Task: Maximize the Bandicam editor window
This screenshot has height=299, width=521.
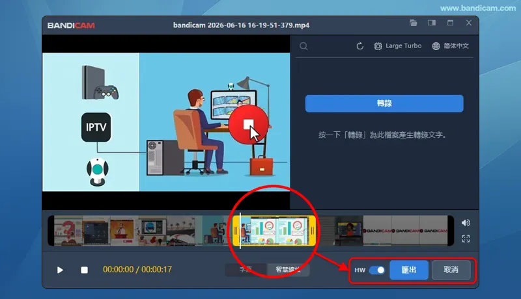Action: pos(450,23)
